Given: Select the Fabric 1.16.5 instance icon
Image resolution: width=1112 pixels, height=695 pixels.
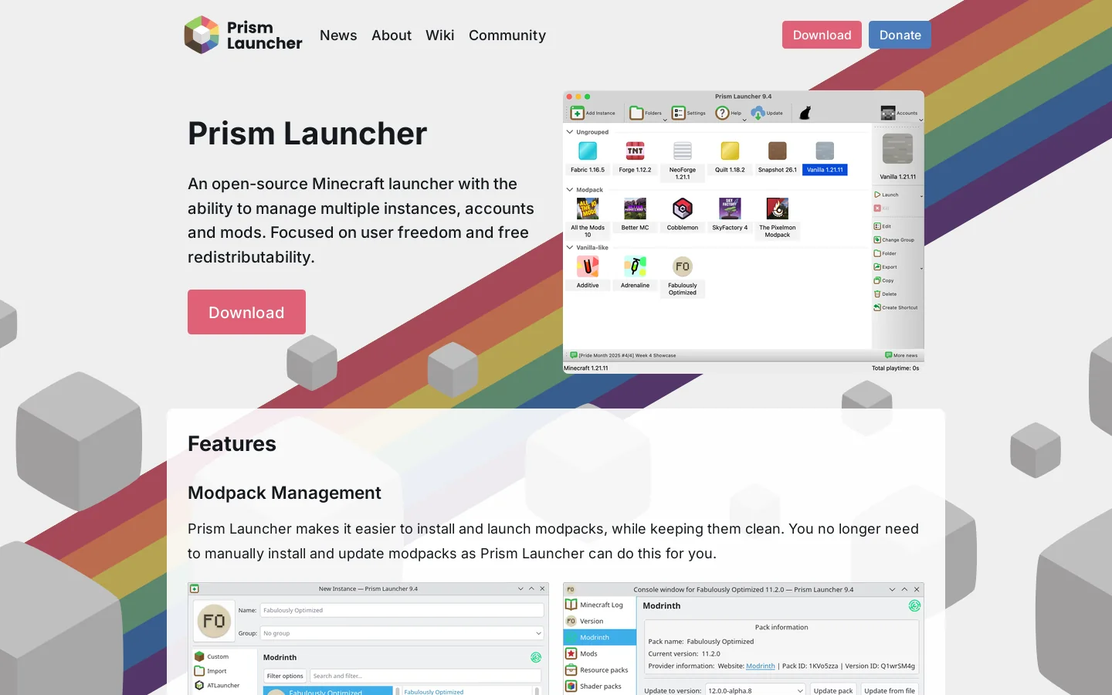Looking at the screenshot, I should [x=588, y=151].
